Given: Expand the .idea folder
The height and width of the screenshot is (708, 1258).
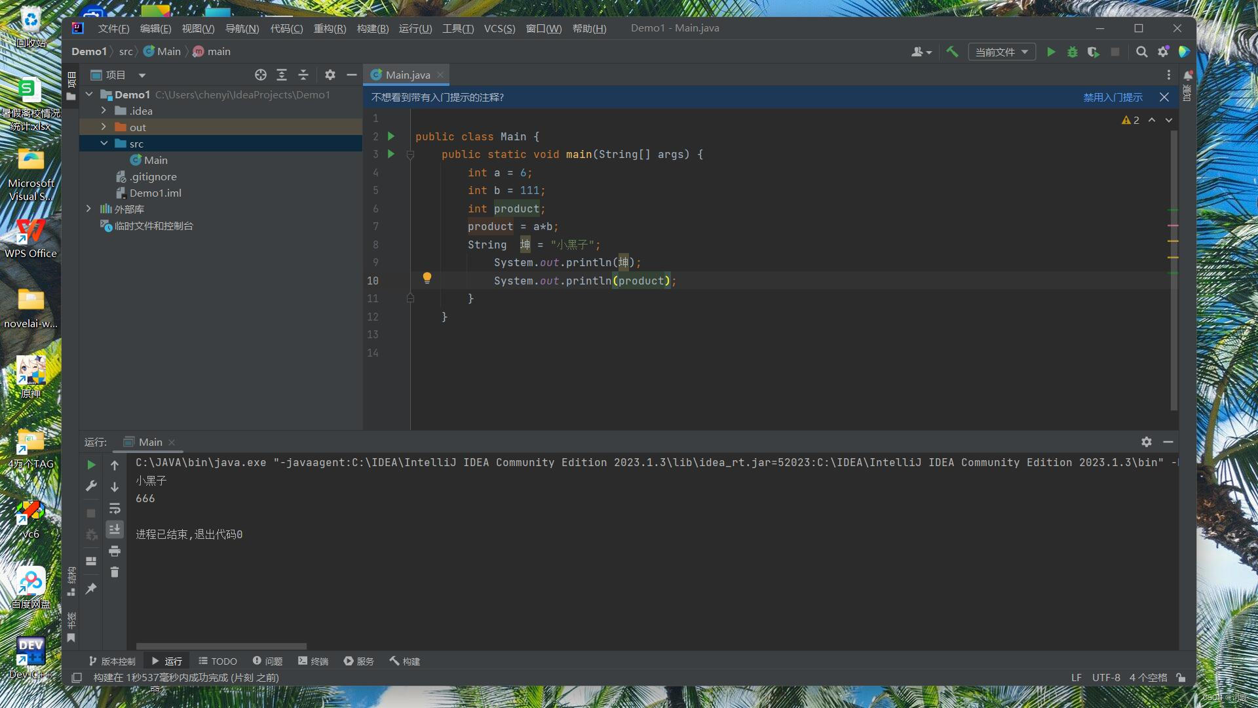Looking at the screenshot, I should [104, 111].
